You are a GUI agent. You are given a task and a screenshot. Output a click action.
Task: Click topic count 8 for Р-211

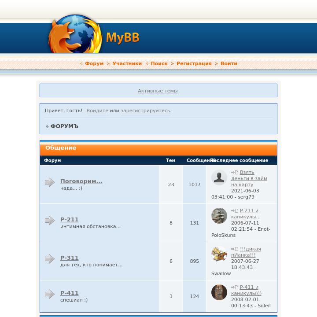click(x=171, y=223)
